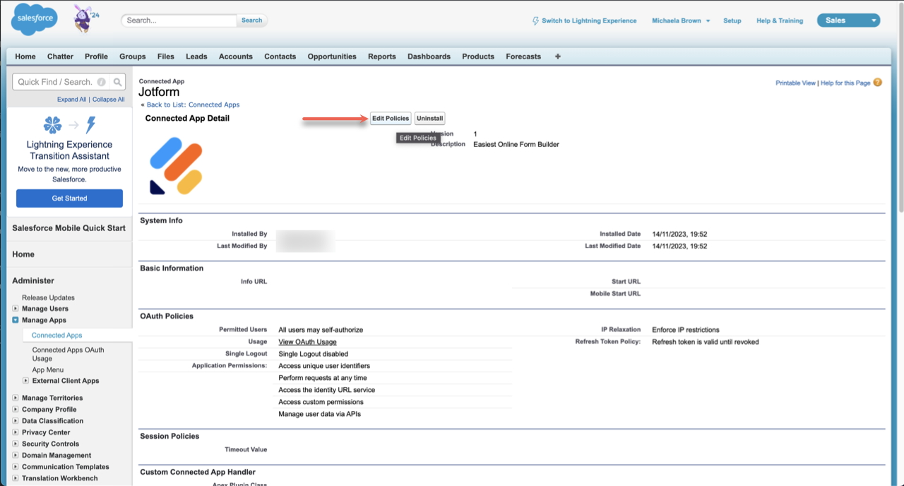The width and height of the screenshot is (904, 486).
Task: Select Connected Apps in sidebar
Action: click(56, 336)
